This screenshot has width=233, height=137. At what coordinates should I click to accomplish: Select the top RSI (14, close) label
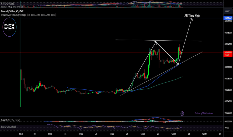[7, 3]
